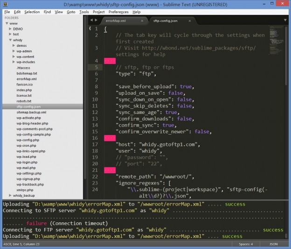The height and width of the screenshot is (249, 291).
Task: Open xmlrpc.php in the sidebar
Action: [x=25, y=190]
